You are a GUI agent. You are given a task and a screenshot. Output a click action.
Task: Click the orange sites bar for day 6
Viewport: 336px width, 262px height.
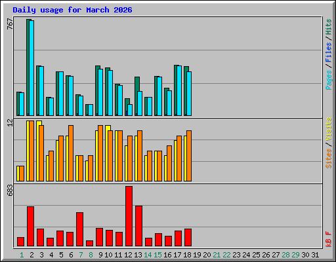click(71, 153)
